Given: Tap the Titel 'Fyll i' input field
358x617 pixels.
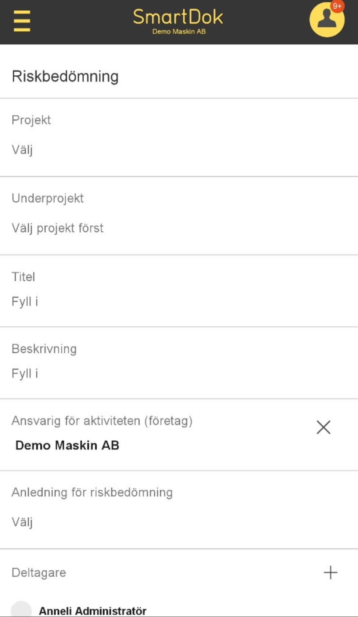Looking at the screenshot, I should pos(24,302).
